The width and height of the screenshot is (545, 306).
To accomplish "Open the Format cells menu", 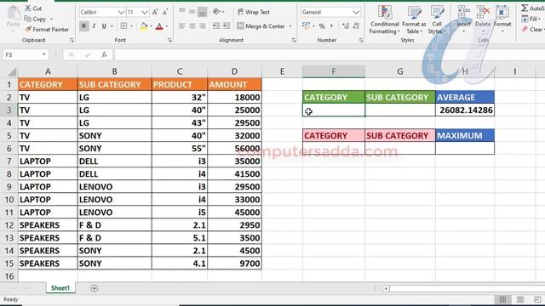I will pos(502,20).
